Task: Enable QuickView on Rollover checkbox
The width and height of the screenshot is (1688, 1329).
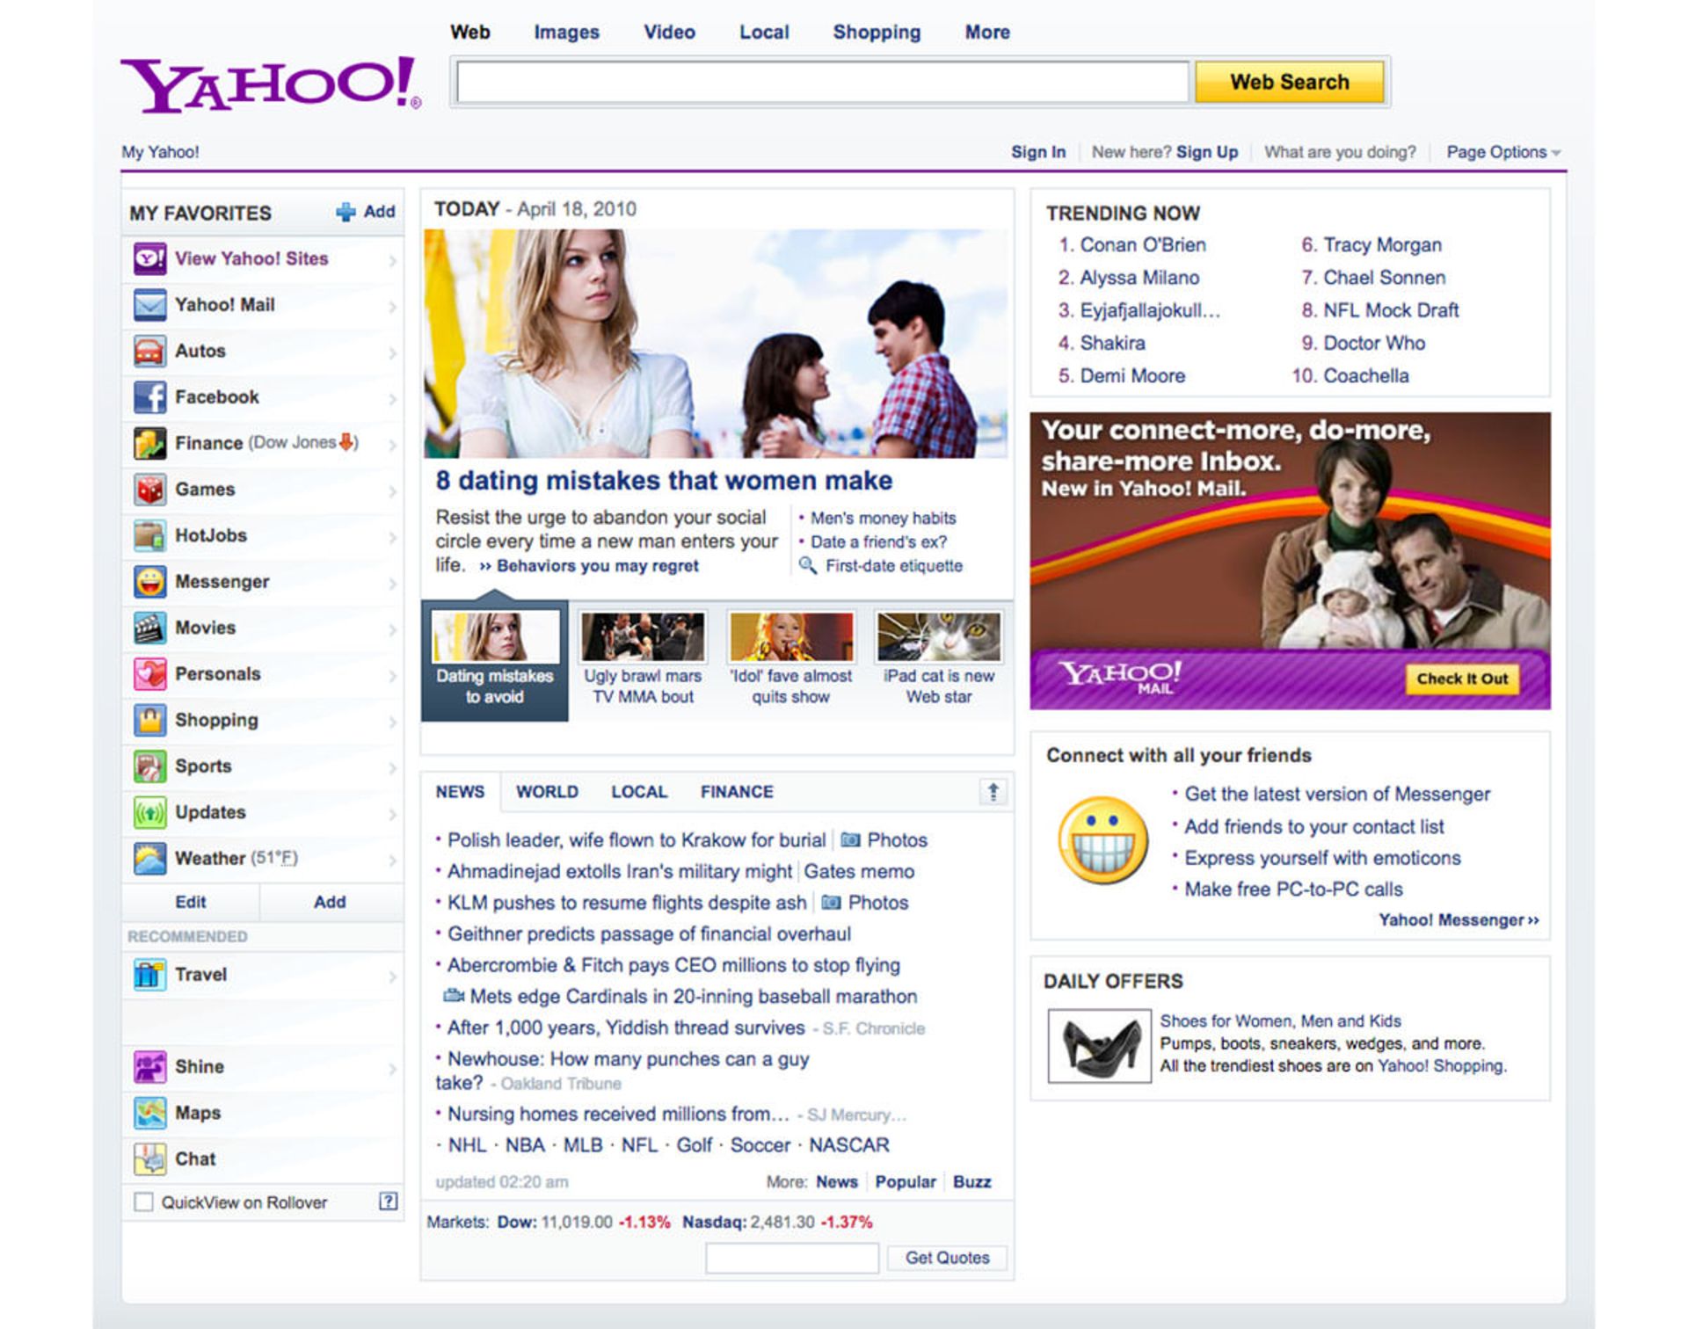Action: coord(143,1202)
